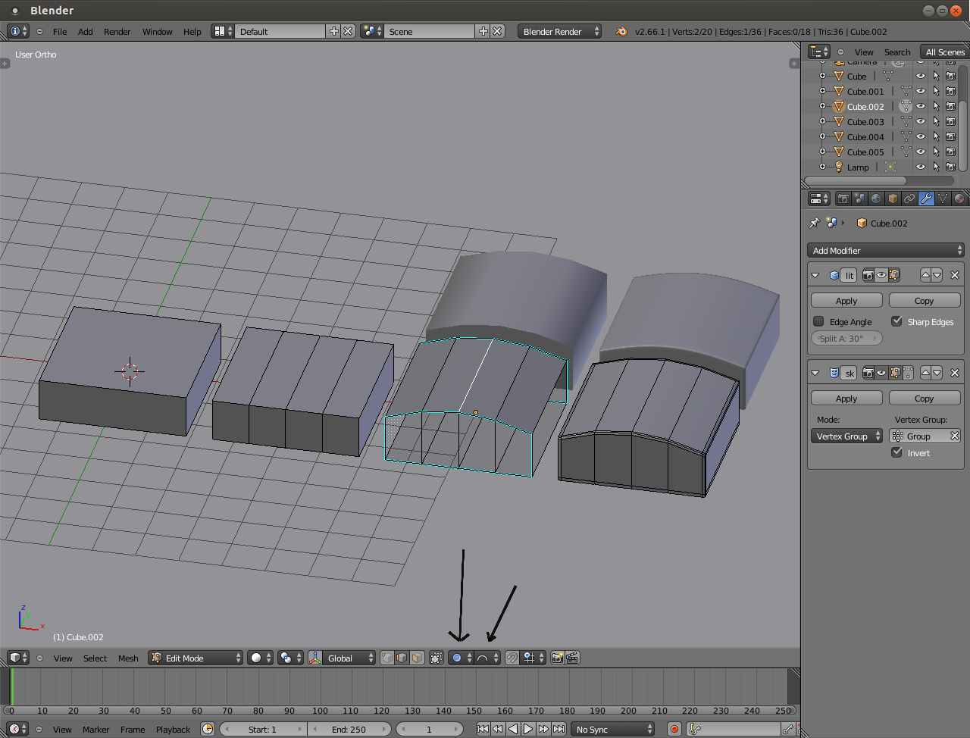Copy the 'sk' modifier
Image resolution: width=970 pixels, height=738 pixels.
pos(925,398)
